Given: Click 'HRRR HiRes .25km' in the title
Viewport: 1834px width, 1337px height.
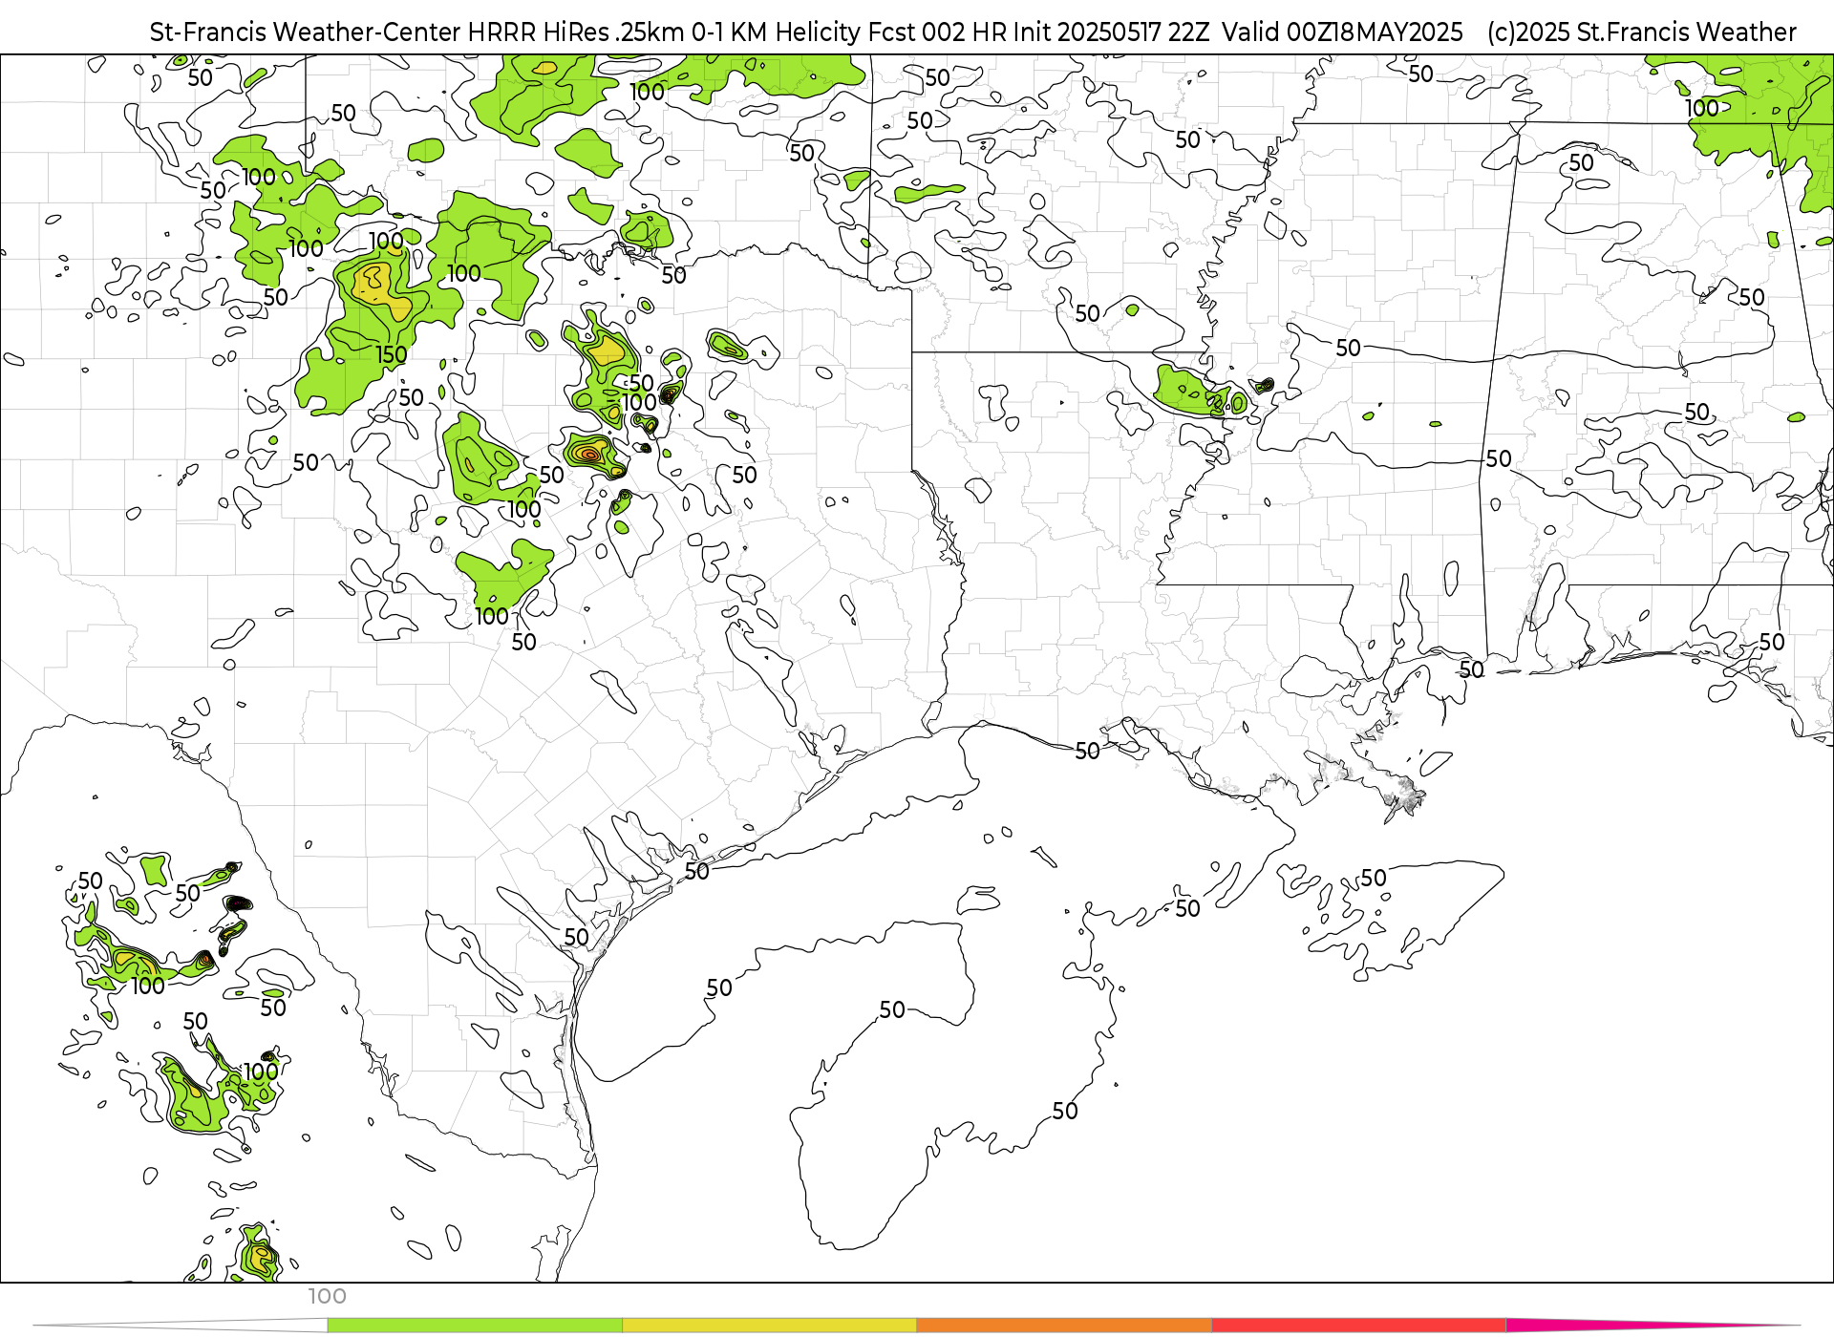Looking at the screenshot, I should (x=576, y=32).
